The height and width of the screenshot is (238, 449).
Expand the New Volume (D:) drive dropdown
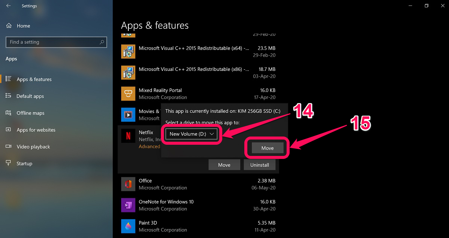pos(191,134)
